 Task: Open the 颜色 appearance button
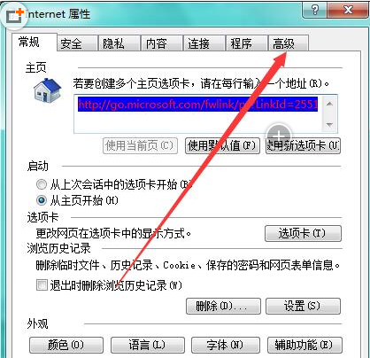66,345
